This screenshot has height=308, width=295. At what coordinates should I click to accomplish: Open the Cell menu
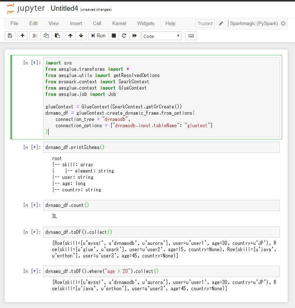point(97,23)
